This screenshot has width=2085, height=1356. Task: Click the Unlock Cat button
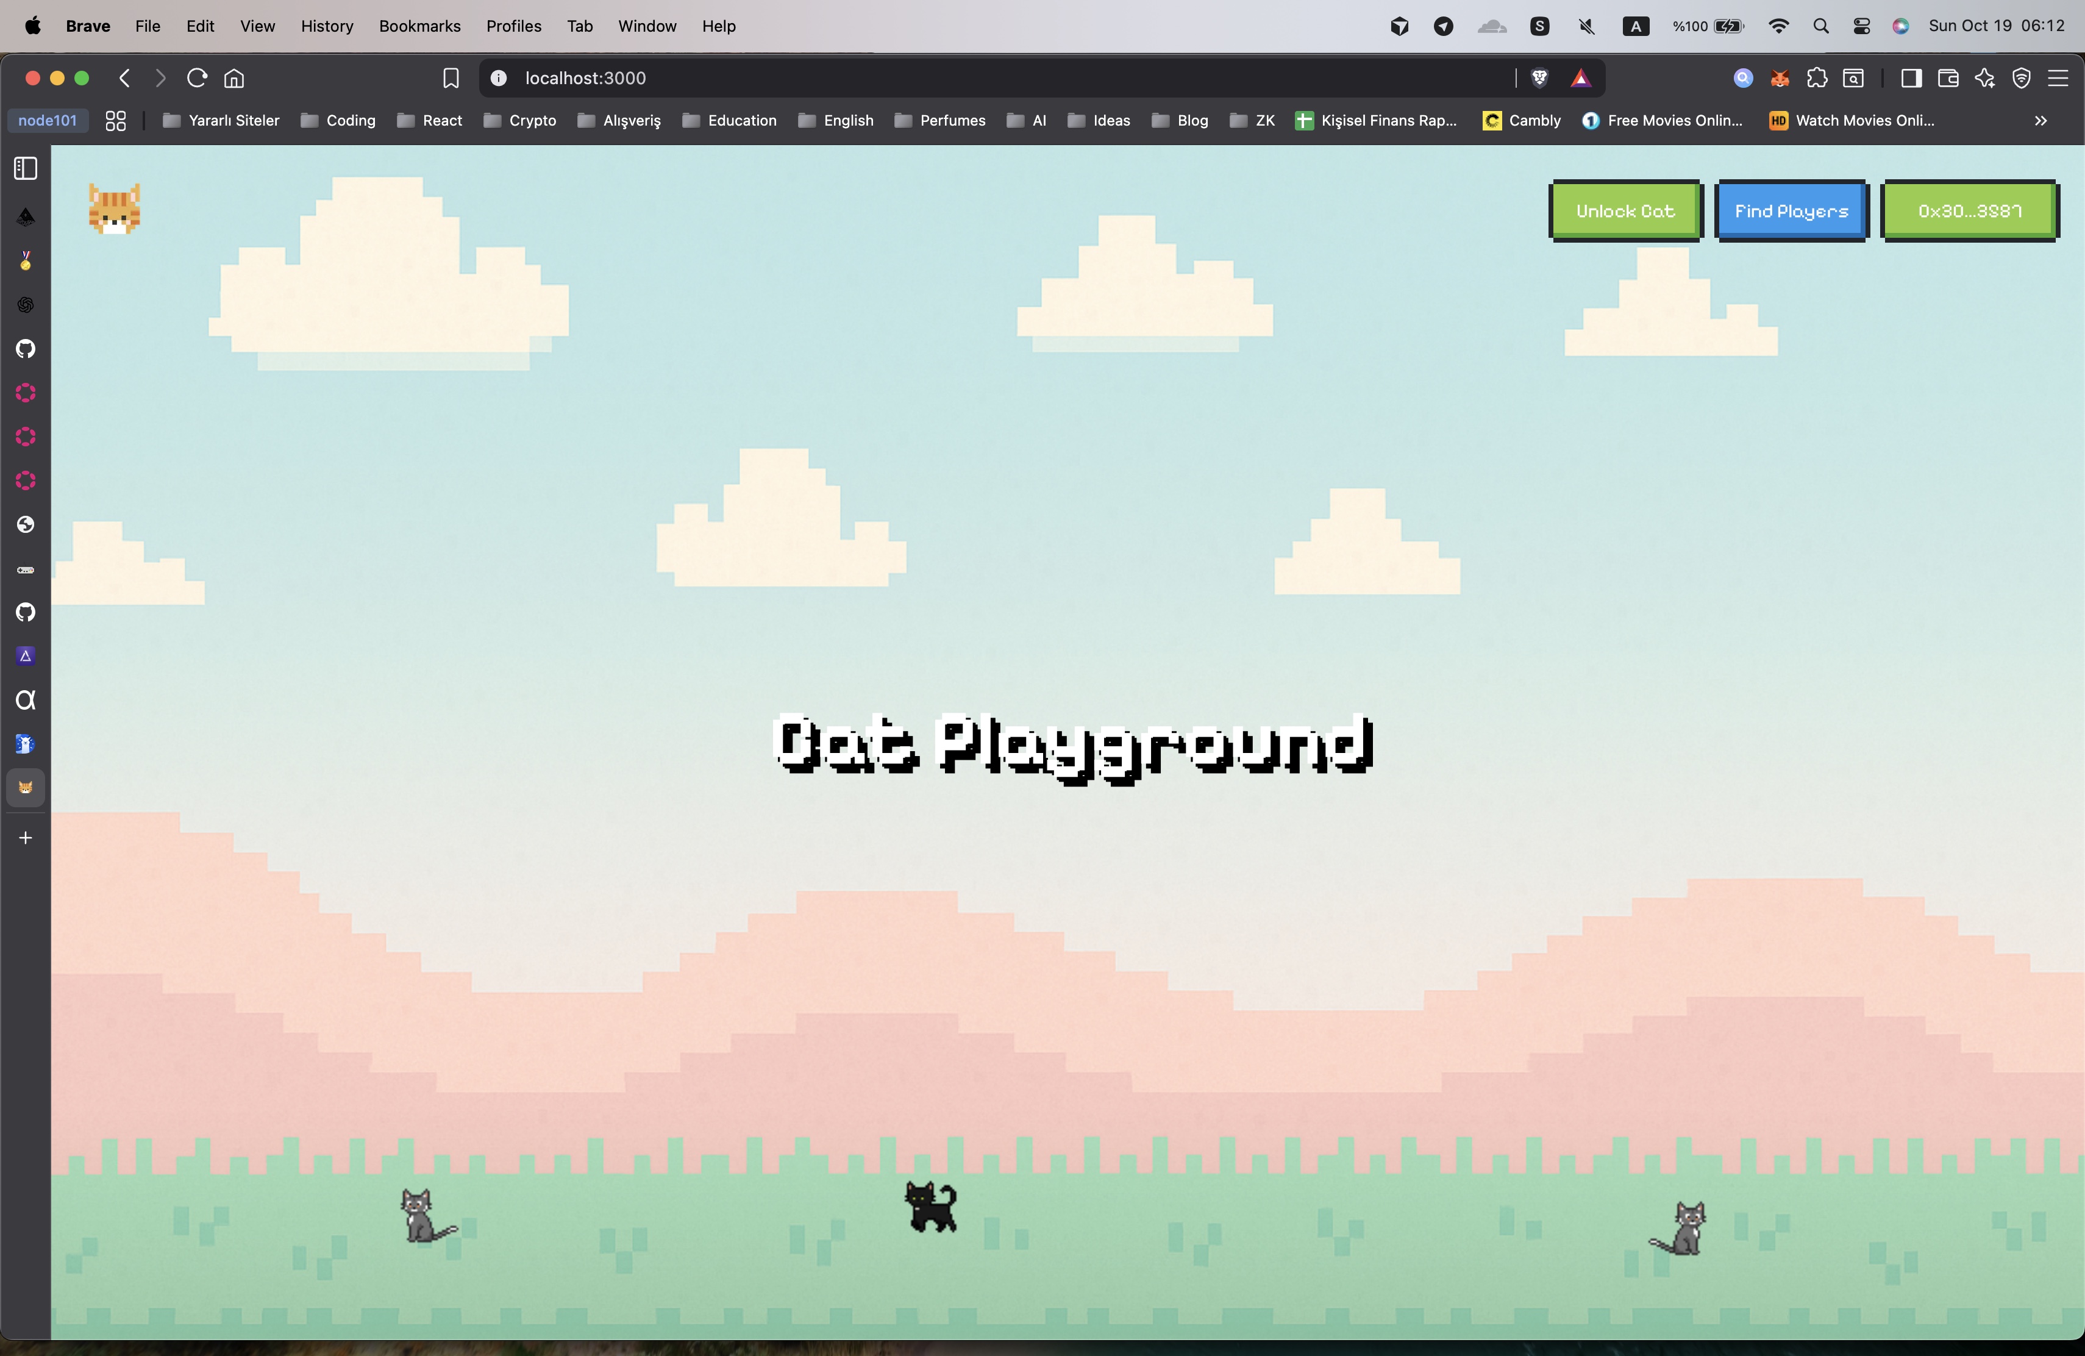(1624, 211)
